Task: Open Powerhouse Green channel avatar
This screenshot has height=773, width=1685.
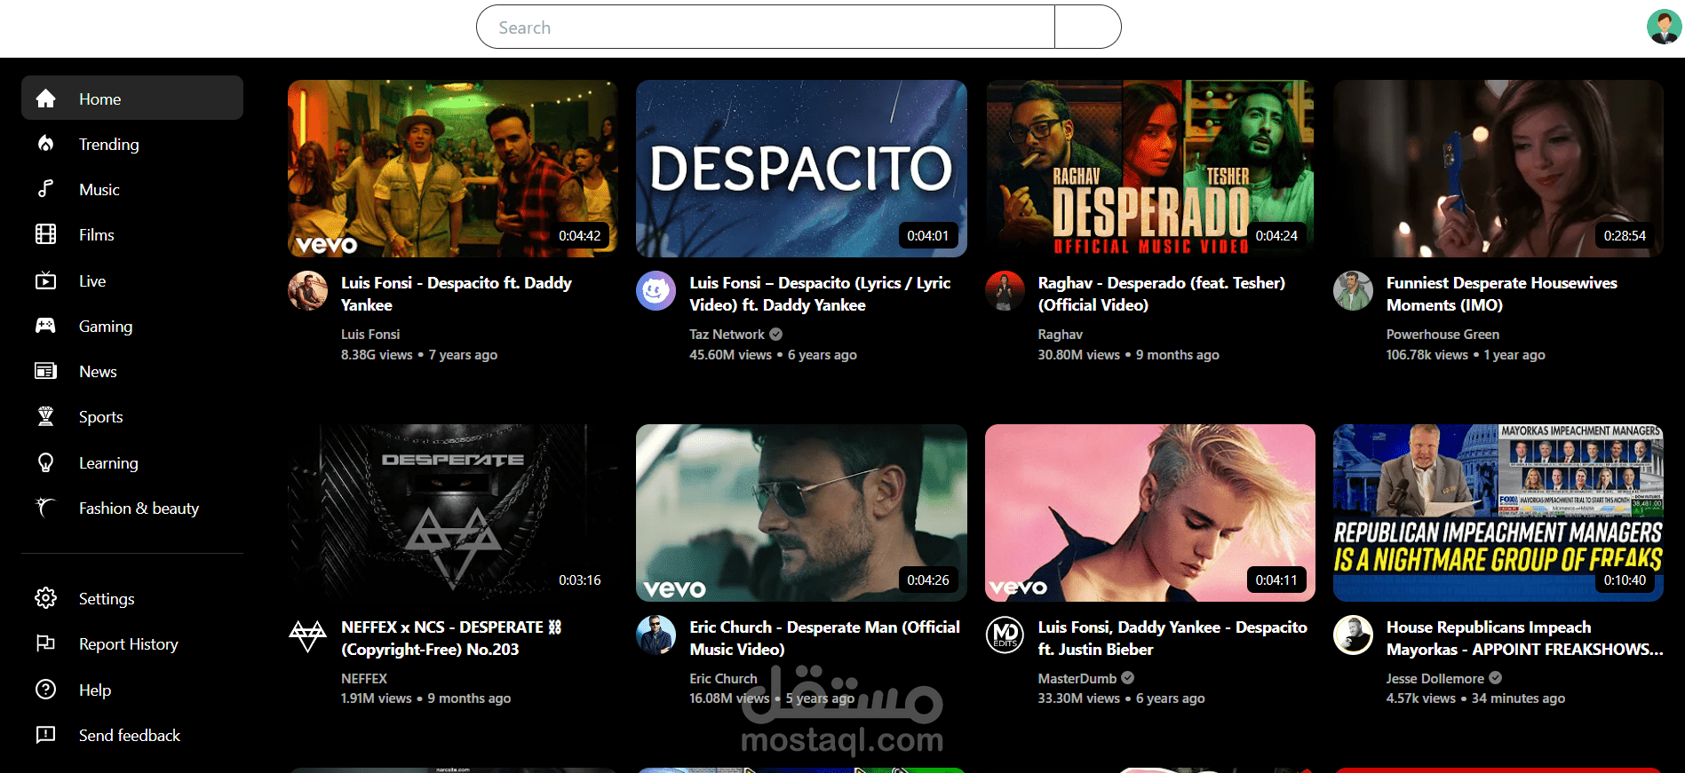Action: tap(1353, 290)
